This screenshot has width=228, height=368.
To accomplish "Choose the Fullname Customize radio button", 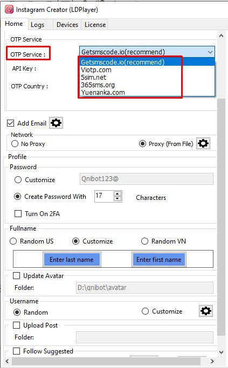I will tap(75, 241).
